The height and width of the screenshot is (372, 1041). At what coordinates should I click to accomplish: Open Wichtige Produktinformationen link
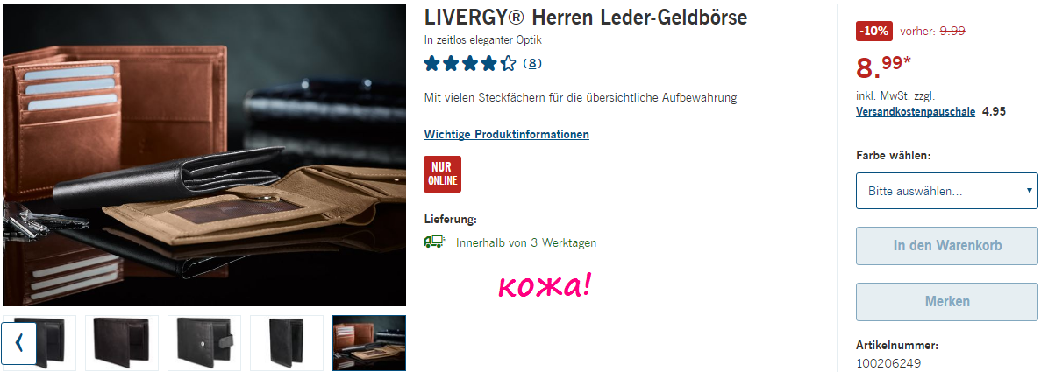click(507, 134)
